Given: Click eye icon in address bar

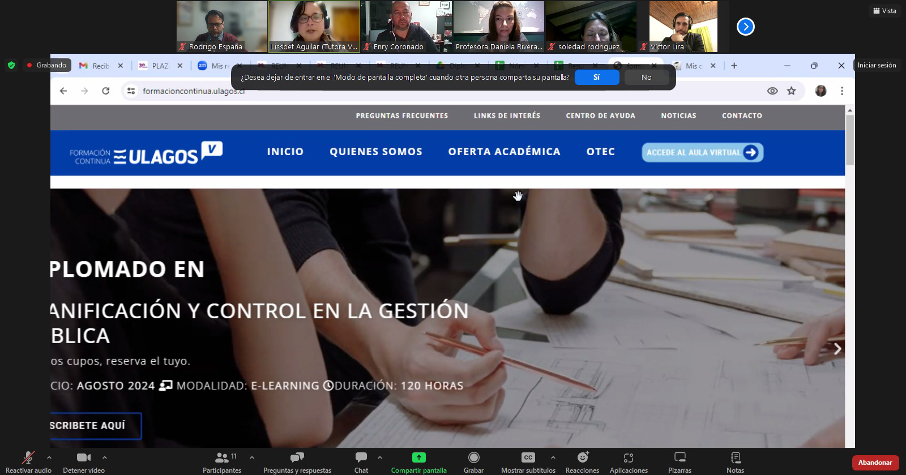Looking at the screenshot, I should [772, 91].
